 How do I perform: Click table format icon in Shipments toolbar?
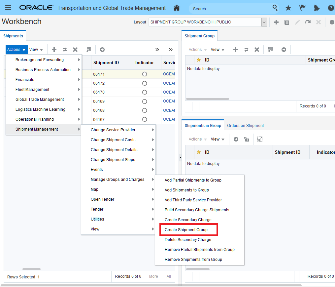[89, 50]
